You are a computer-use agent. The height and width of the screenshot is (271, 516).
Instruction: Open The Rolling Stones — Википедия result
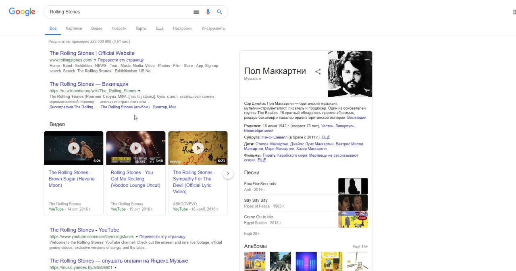pos(89,84)
